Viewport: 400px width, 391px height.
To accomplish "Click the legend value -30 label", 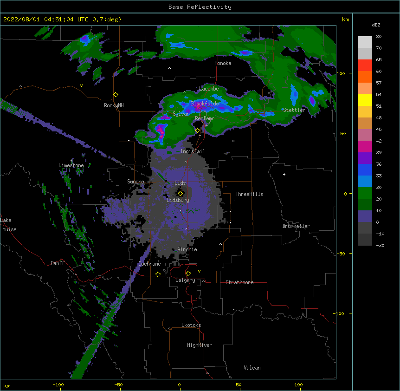I will point(380,245).
